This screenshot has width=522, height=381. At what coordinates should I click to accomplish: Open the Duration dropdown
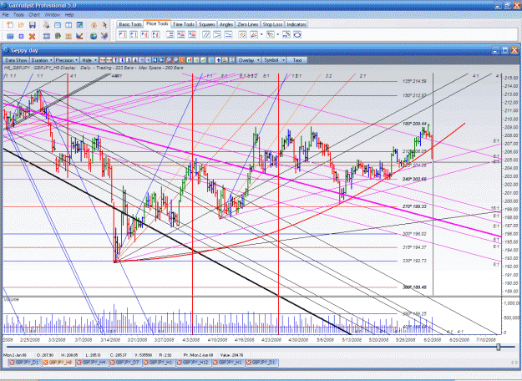(x=42, y=60)
